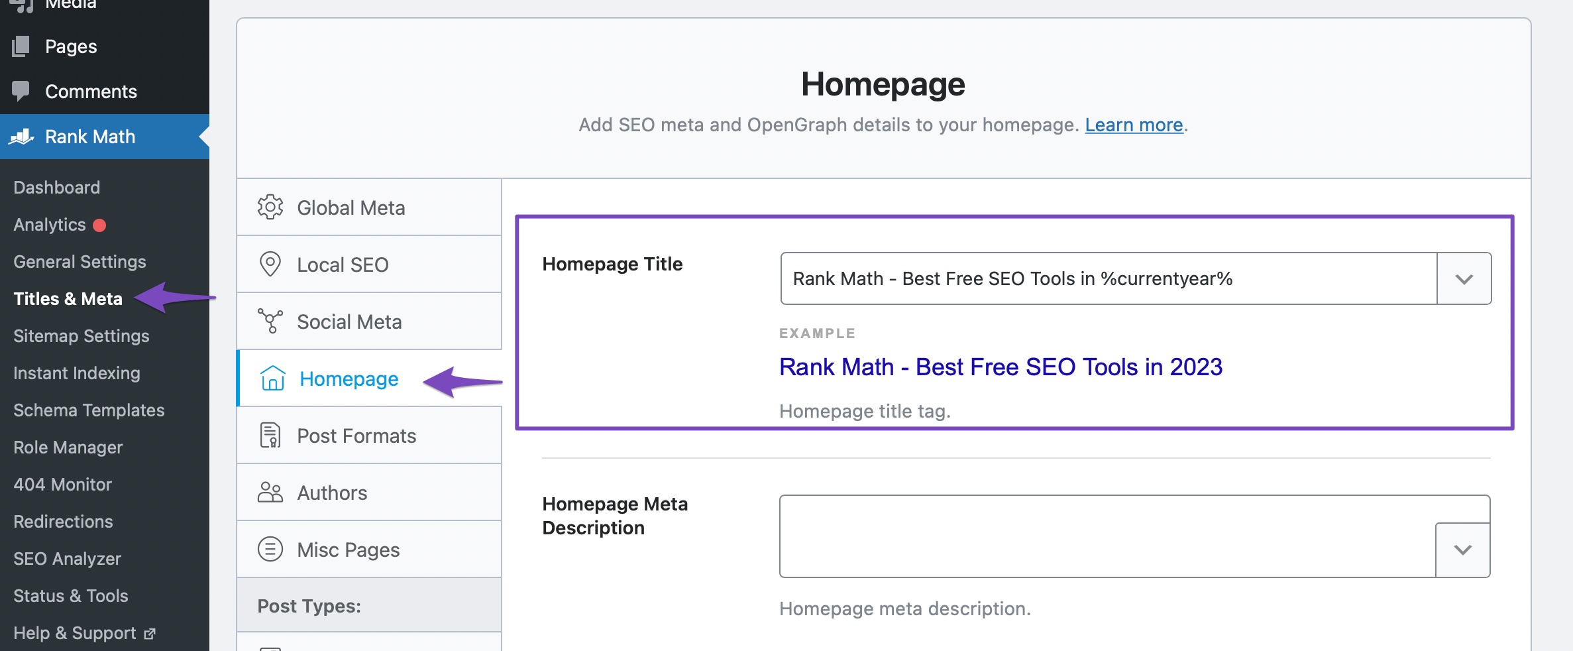Open Sitemap Settings
The height and width of the screenshot is (651, 1573).
(x=81, y=336)
